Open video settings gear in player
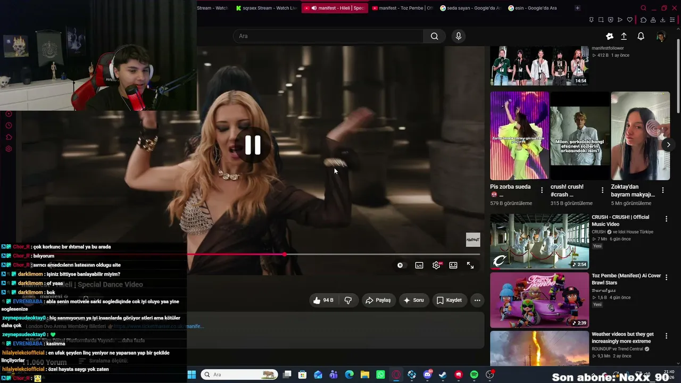The width and height of the screenshot is (681, 383). pos(436,265)
